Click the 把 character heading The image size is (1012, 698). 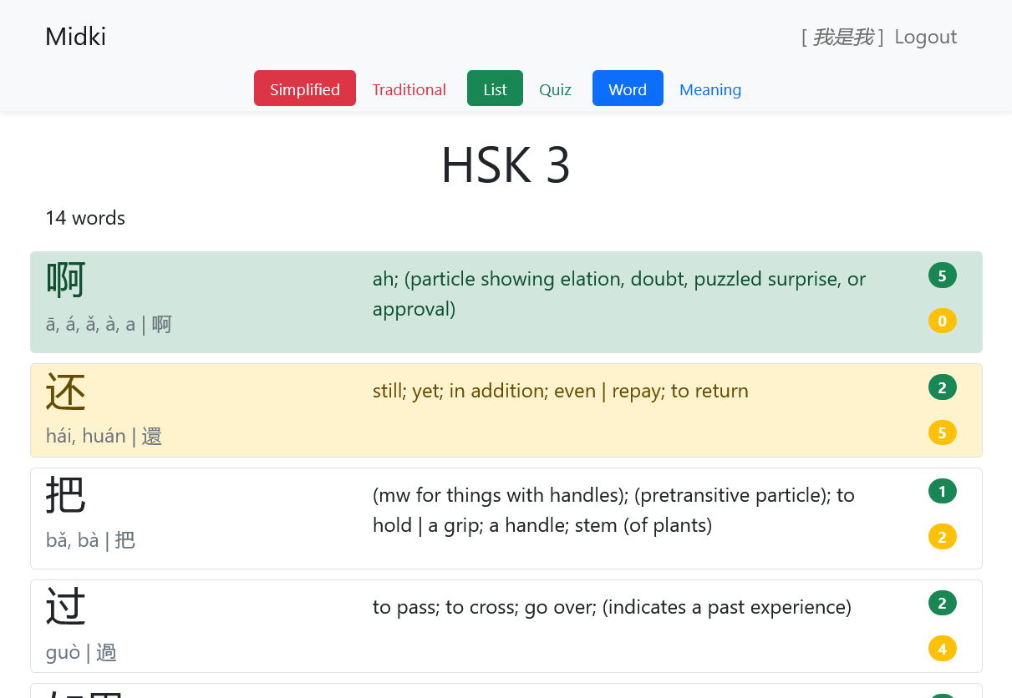tap(66, 496)
